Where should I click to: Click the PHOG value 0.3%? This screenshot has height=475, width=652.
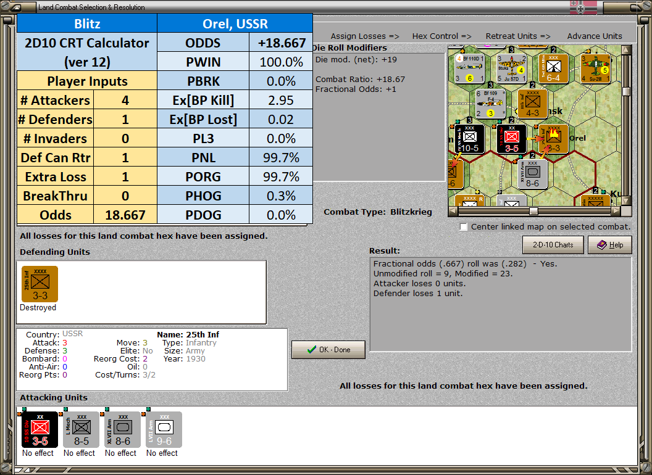[281, 196]
